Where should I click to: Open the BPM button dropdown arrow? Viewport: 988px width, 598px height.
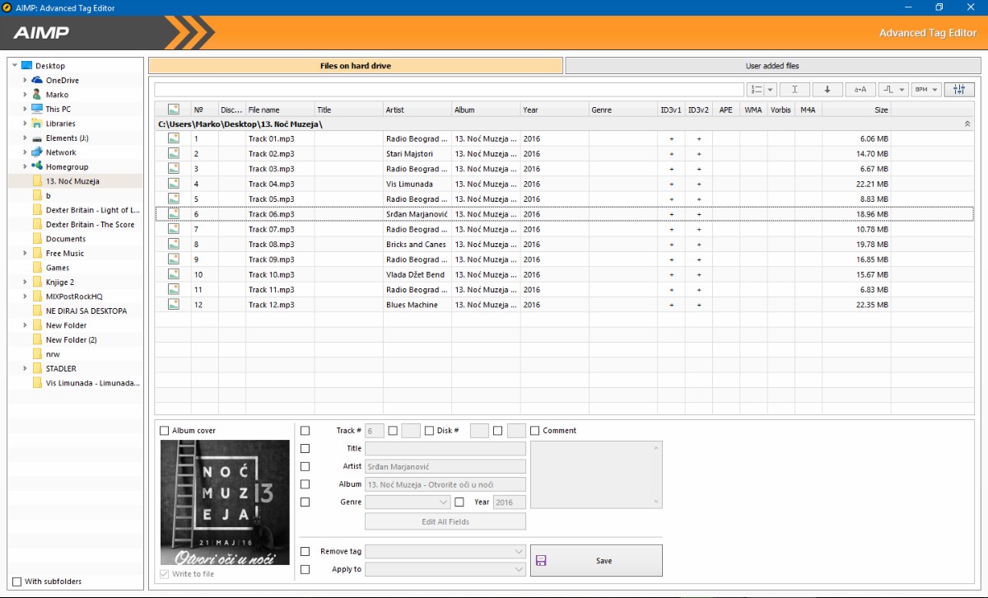tap(936, 89)
